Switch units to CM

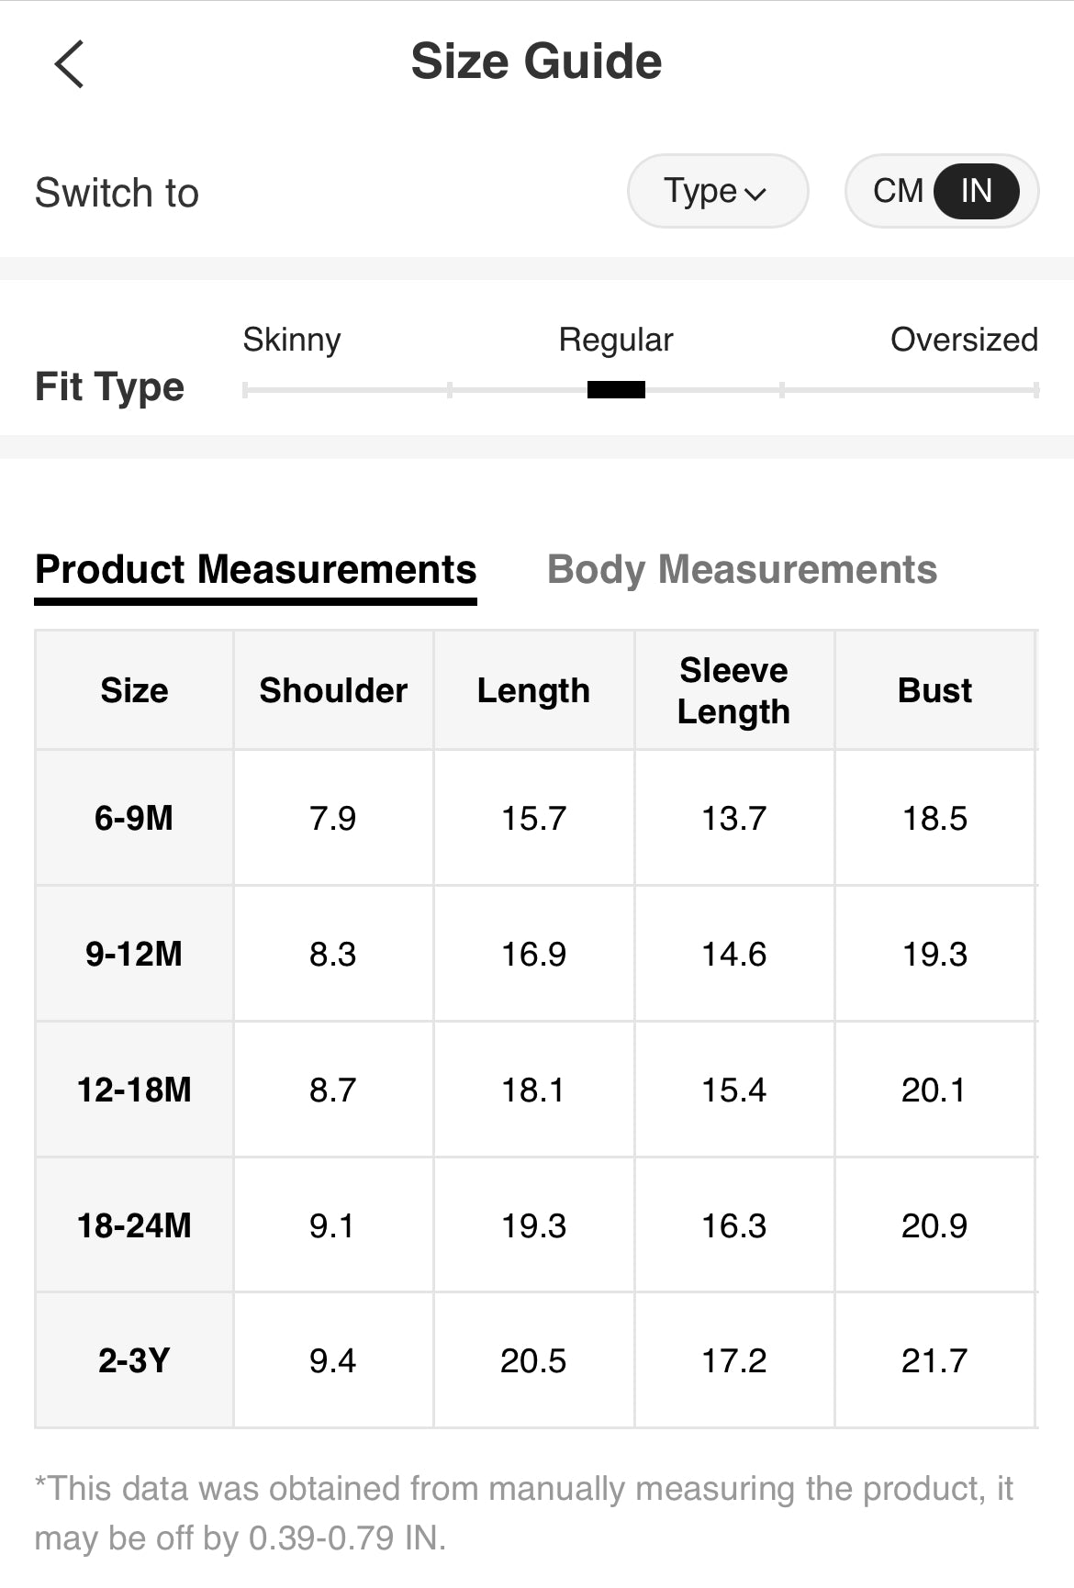tap(897, 192)
